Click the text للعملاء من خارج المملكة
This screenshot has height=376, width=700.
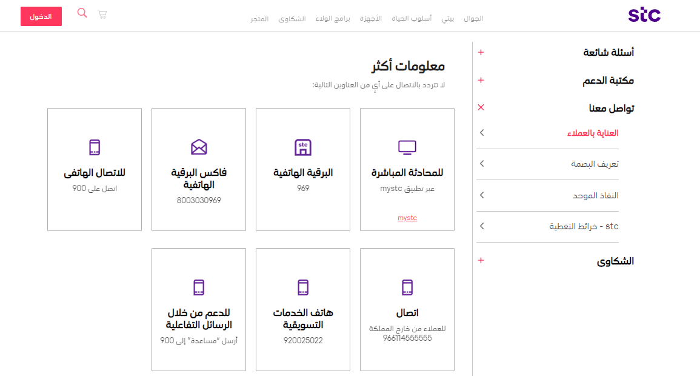pyautogui.click(x=407, y=329)
